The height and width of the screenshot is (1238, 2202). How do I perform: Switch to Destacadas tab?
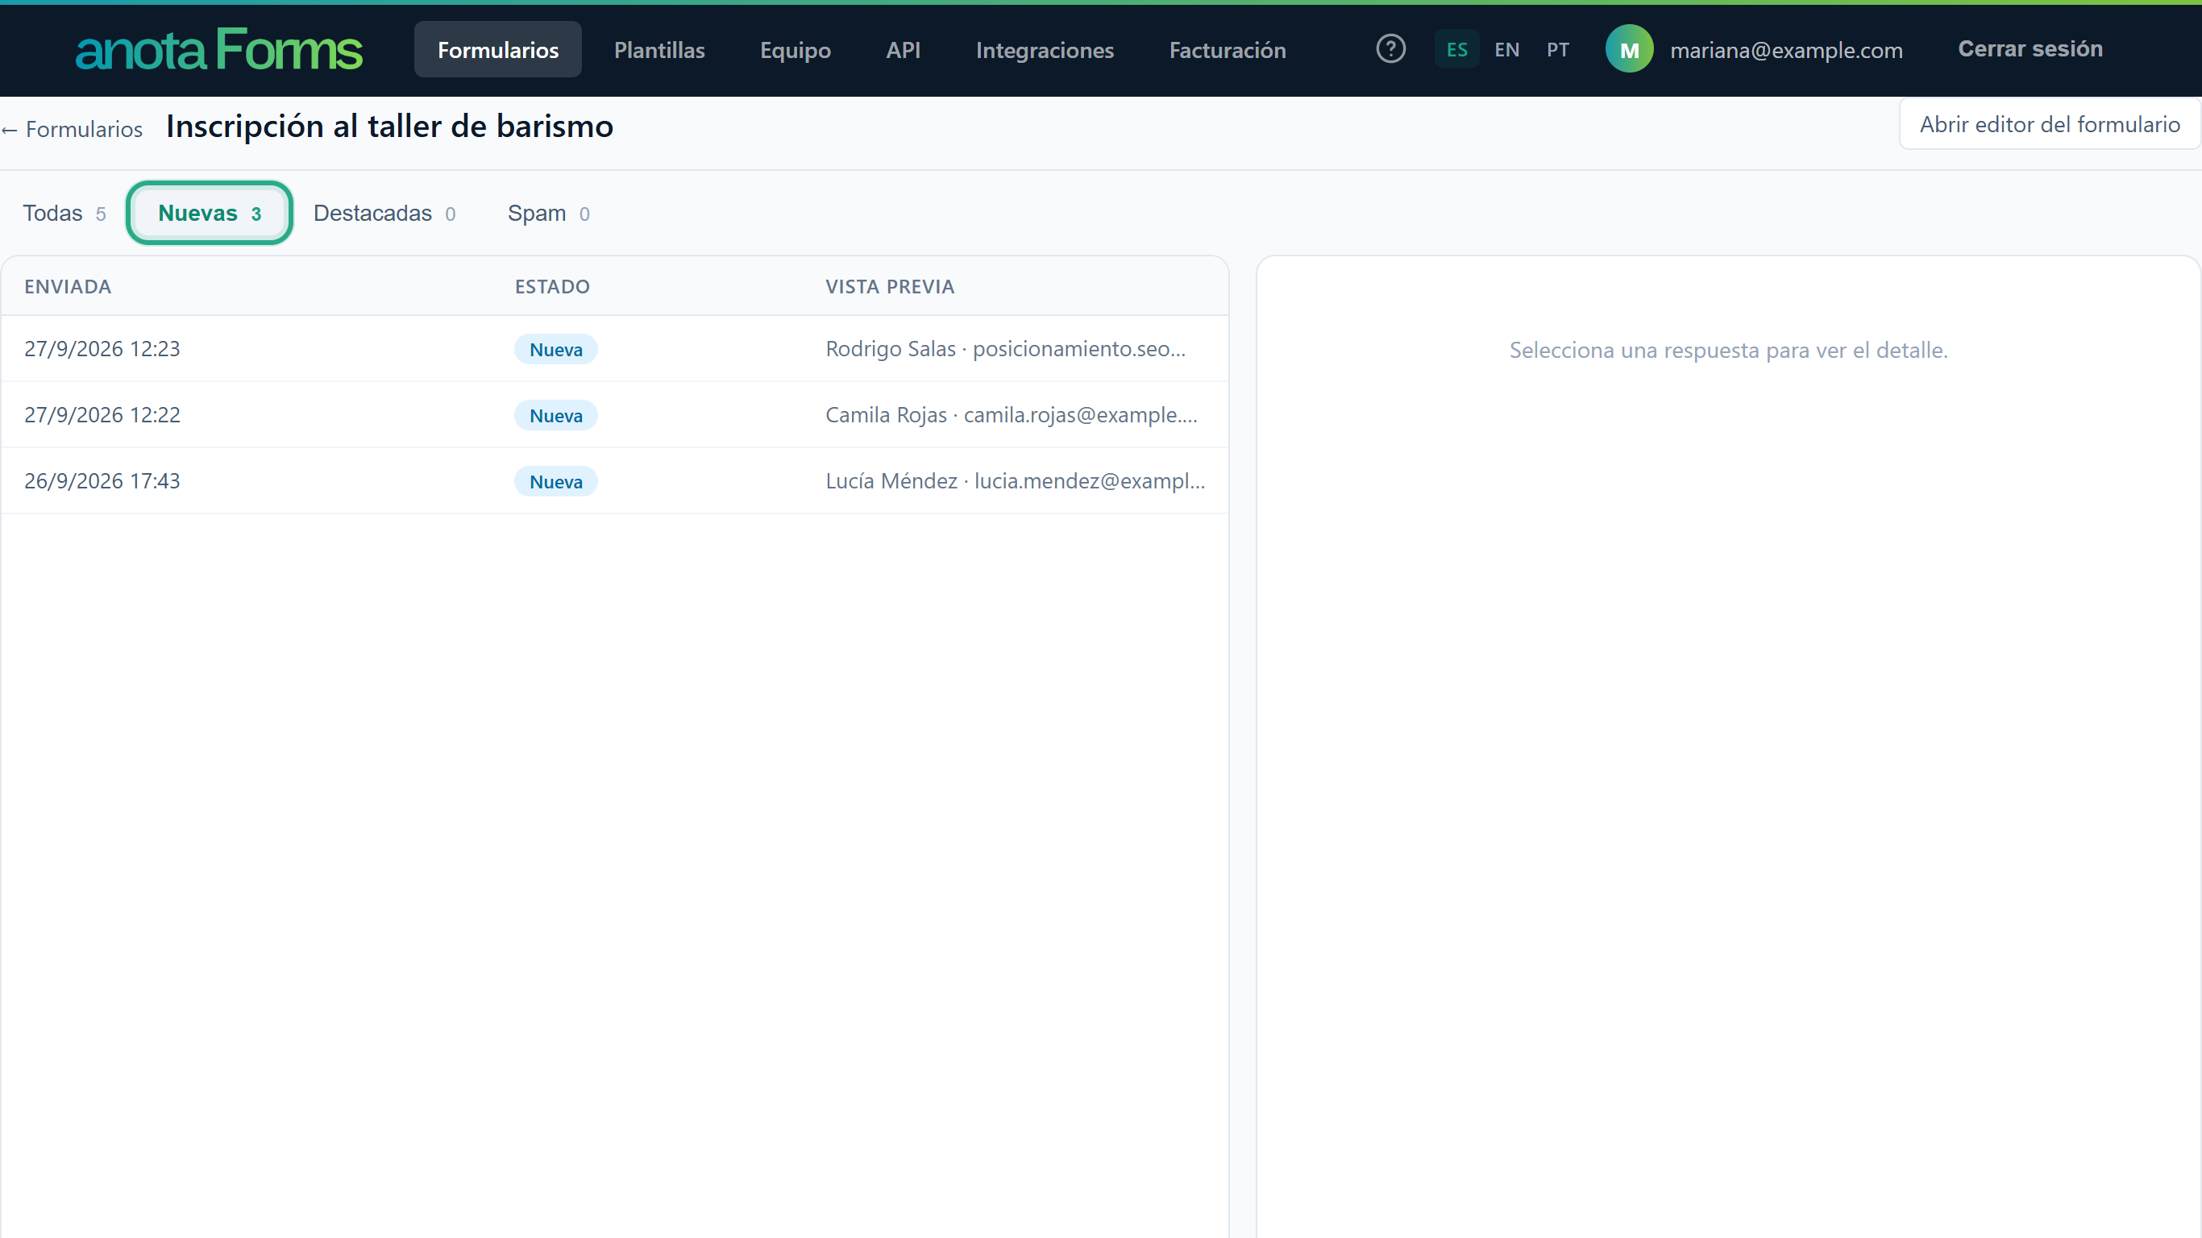pyautogui.click(x=384, y=213)
